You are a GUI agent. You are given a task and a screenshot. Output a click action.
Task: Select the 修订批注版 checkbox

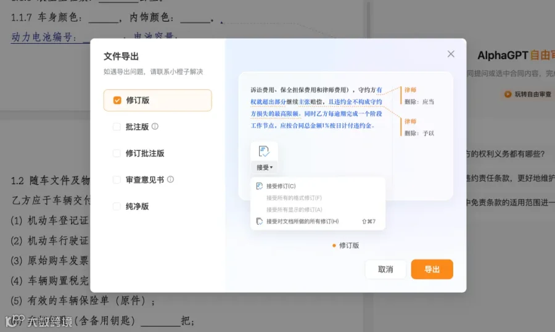click(117, 153)
